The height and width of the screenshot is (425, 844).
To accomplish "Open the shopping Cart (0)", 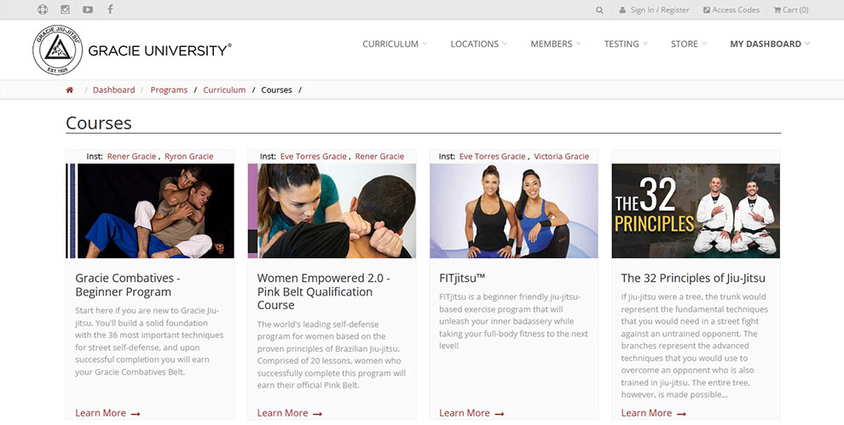I will 790,10.
